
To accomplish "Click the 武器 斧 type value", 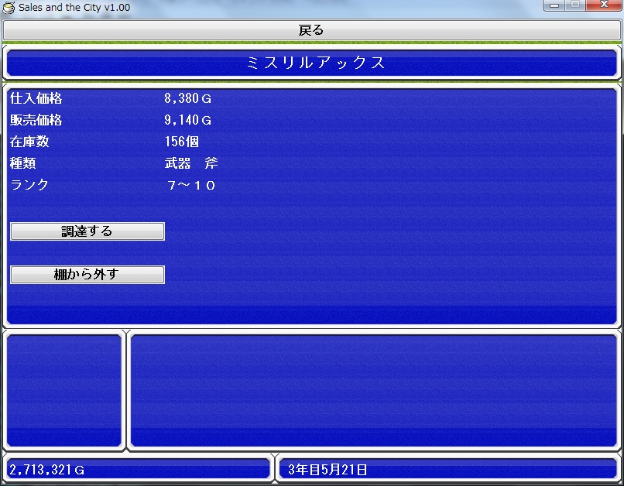I will click(191, 163).
